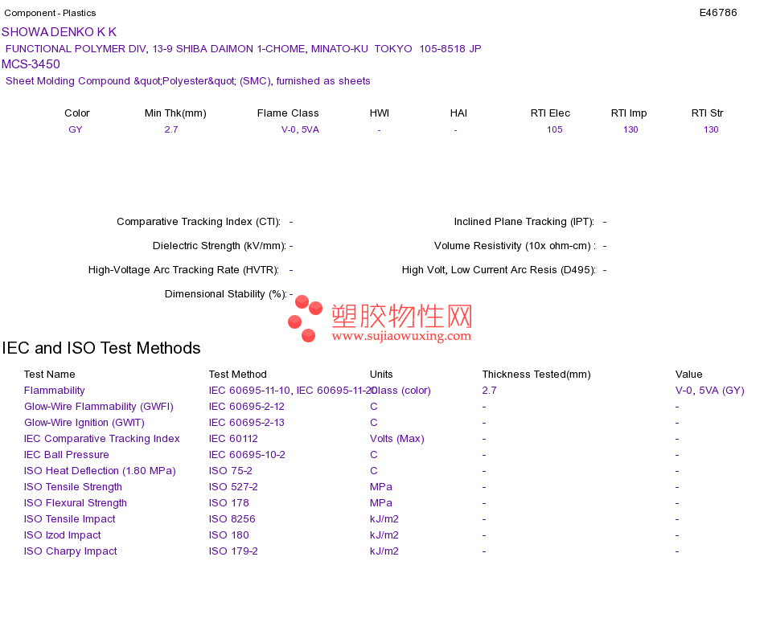The height and width of the screenshot is (643, 764).
Task: Click test method ISO 178
Action: click(x=229, y=503)
